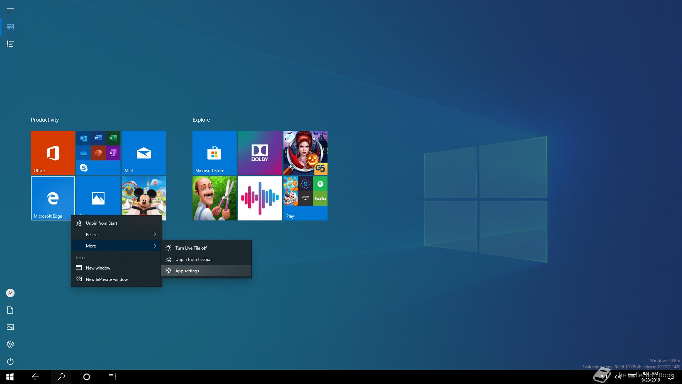The height and width of the screenshot is (384, 682).
Task: Choose New InPrivate window task
Action: (117, 279)
